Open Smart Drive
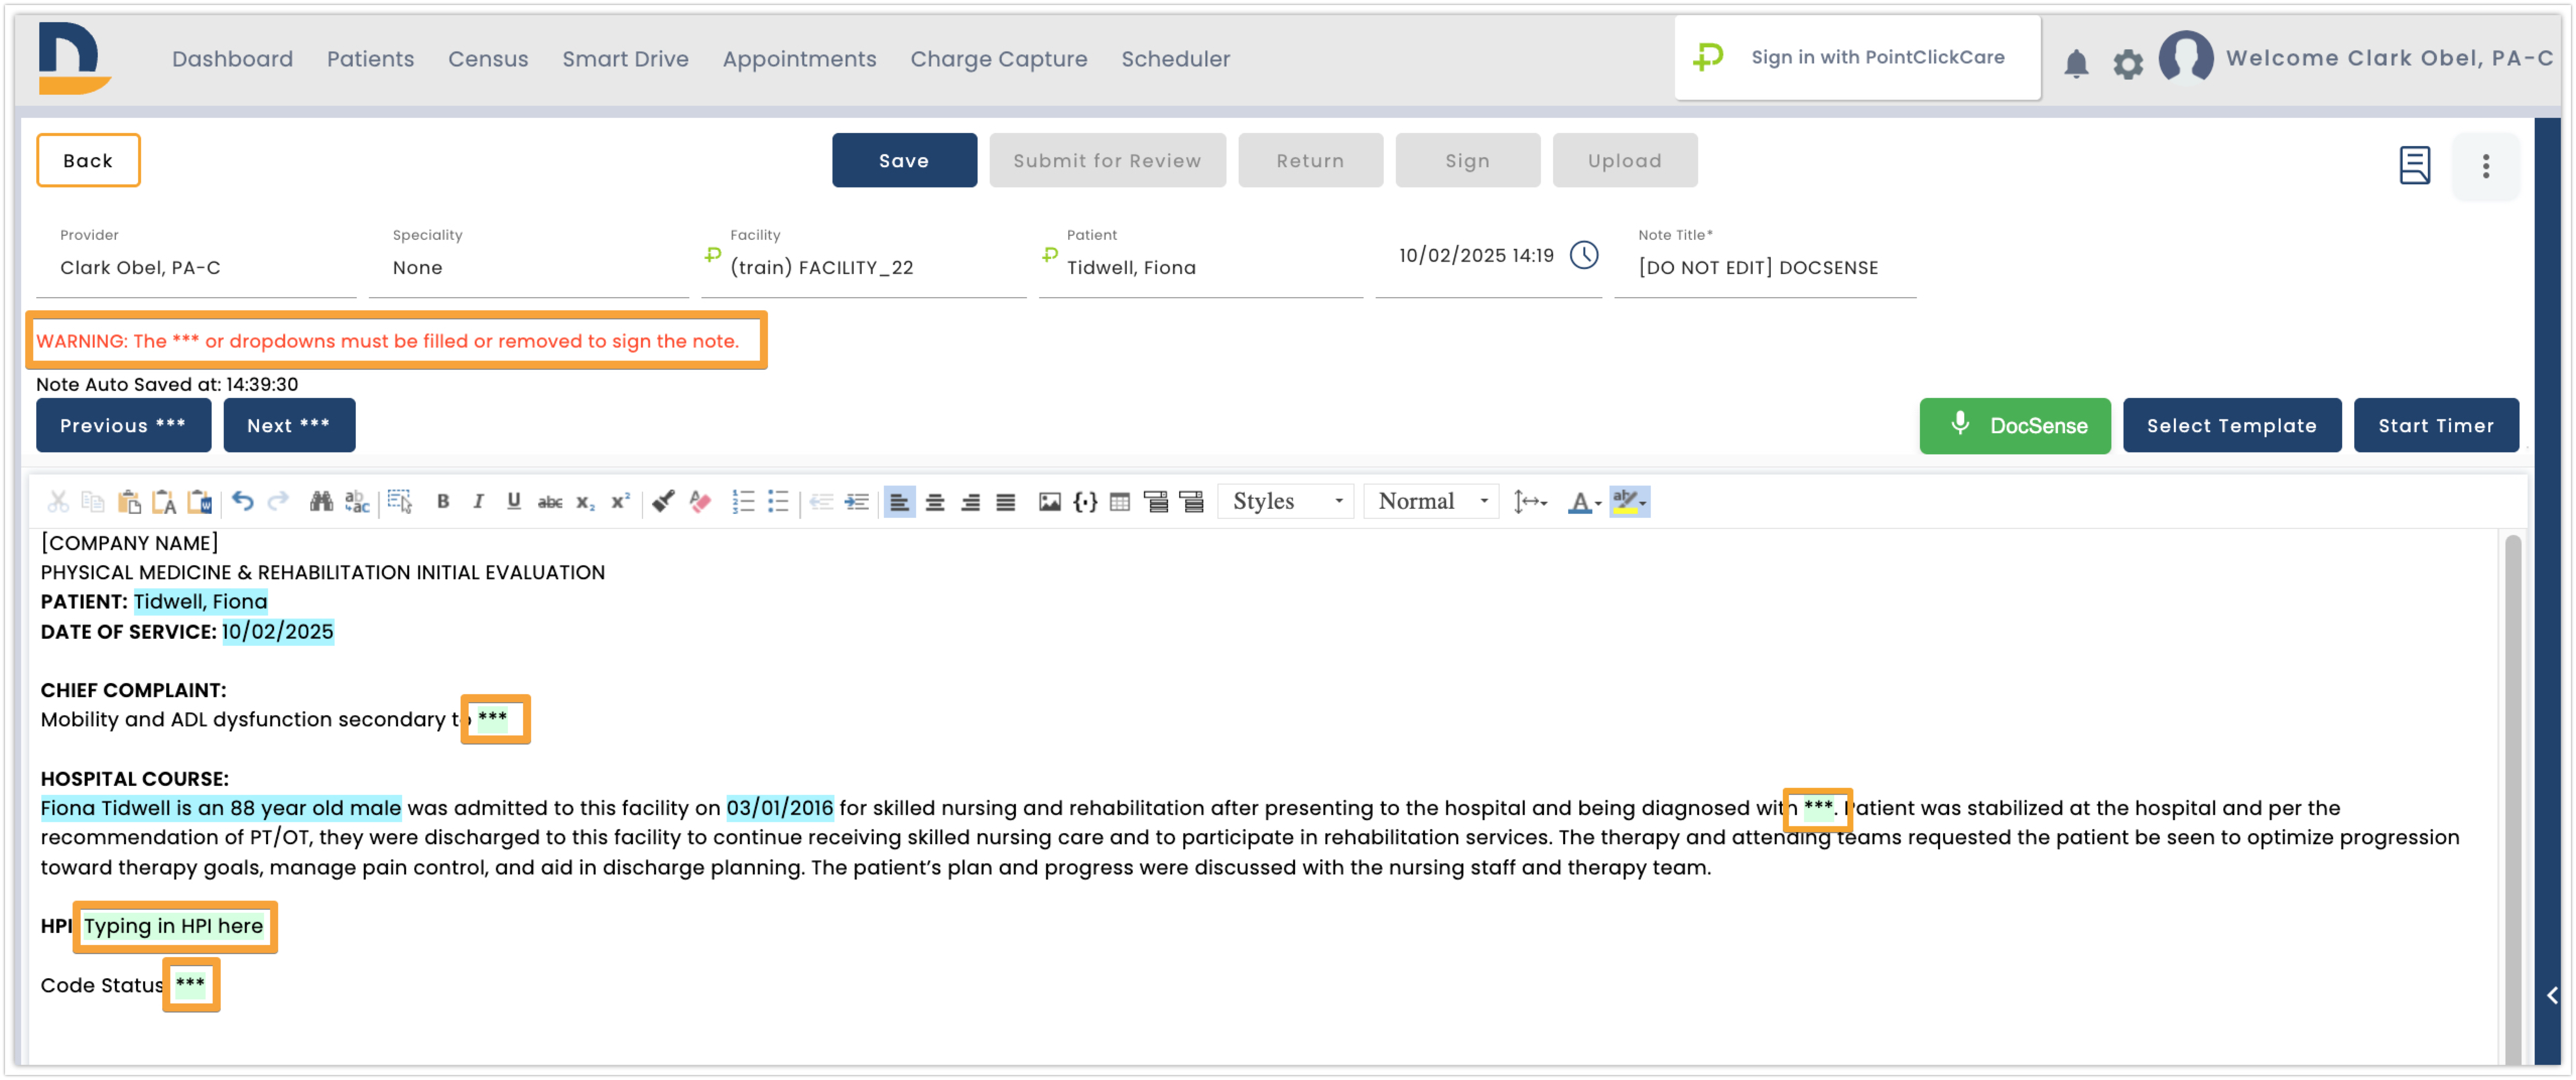The height and width of the screenshot is (1080, 2576). pyautogui.click(x=626, y=59)
